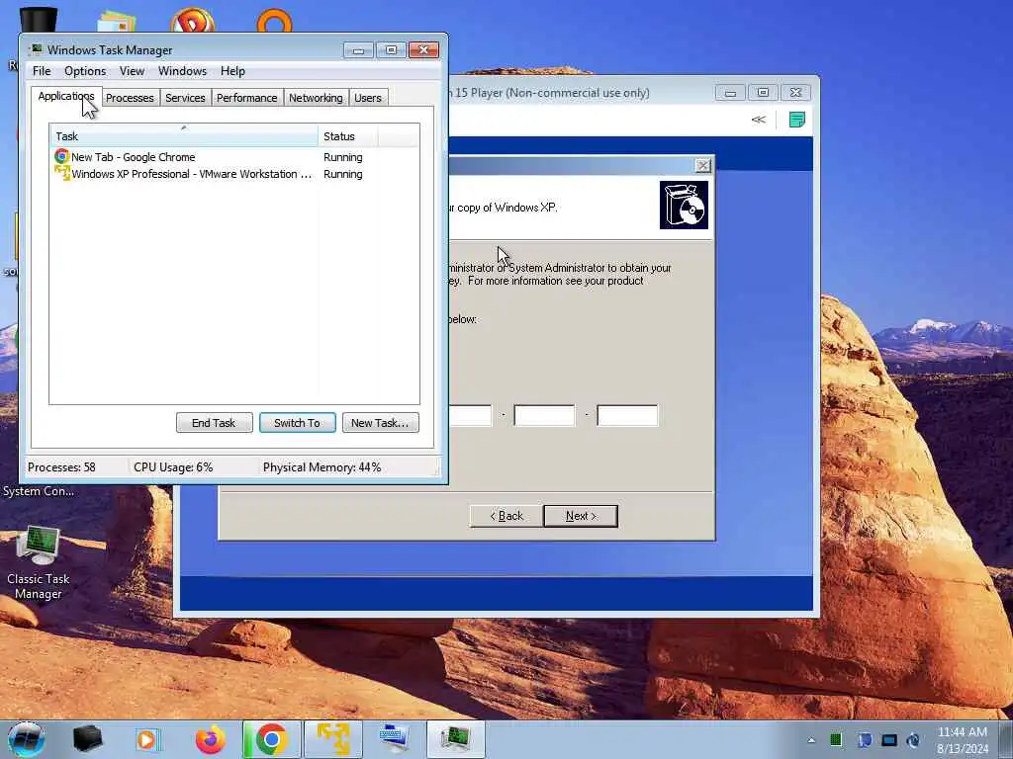Maximize the VMware Player window
Viewport: 1013px width, 759px height.
[763, 93]
